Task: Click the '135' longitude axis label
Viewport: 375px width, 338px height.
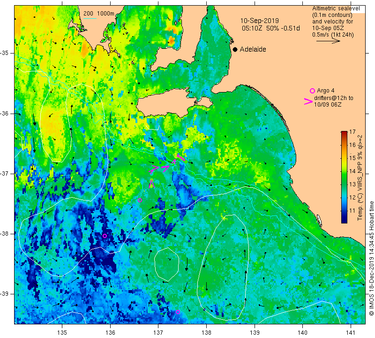Action: click(62, 333)
